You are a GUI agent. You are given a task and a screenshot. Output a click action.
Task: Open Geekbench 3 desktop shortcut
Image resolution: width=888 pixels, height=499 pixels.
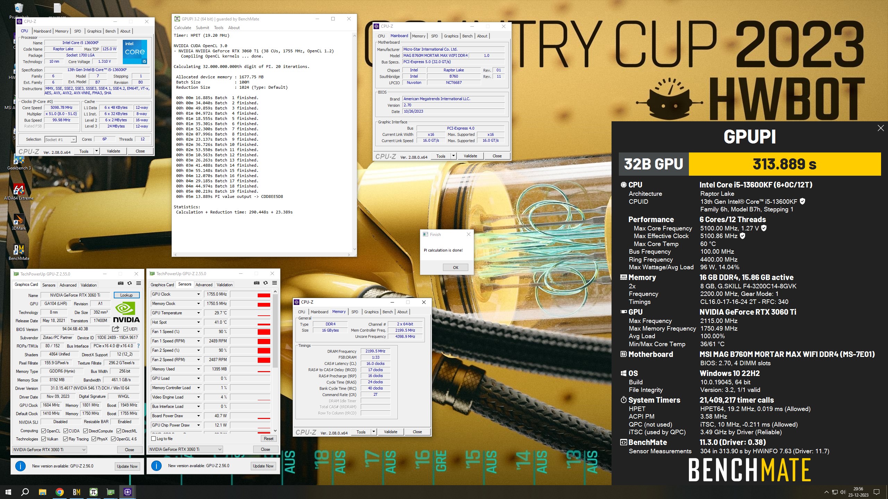coord(19,162)
